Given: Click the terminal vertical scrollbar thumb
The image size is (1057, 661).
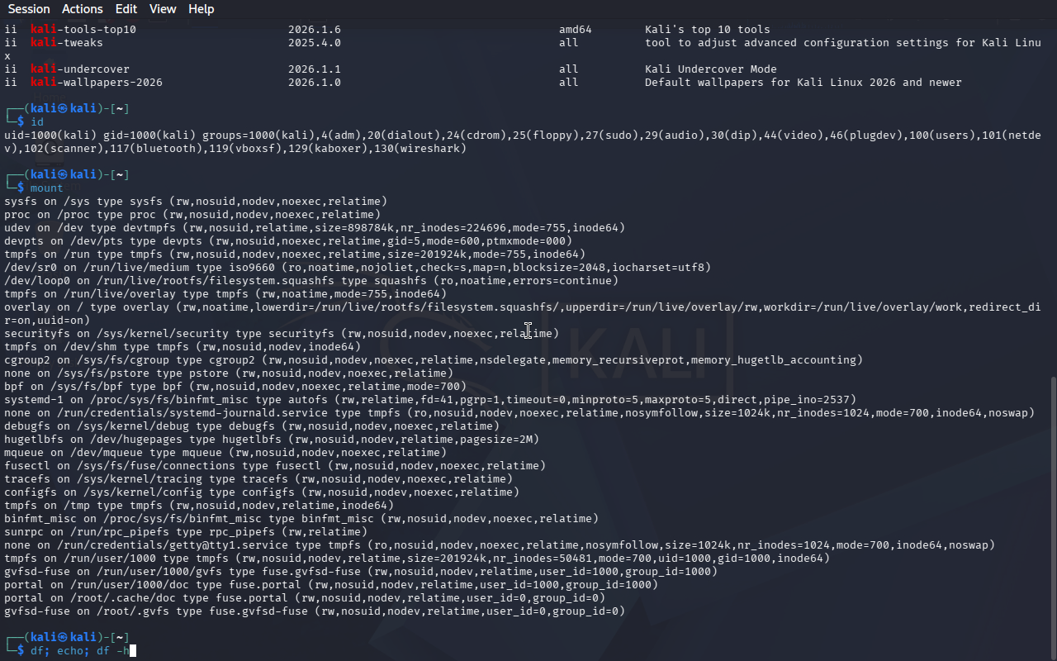Looking at the screenshot, I should 1052,516.
